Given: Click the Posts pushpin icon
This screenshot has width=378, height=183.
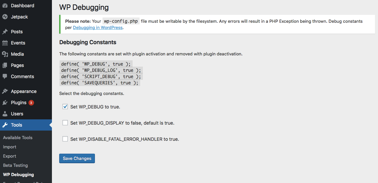Looking at the screenshot, I should (x=5, y=32).
